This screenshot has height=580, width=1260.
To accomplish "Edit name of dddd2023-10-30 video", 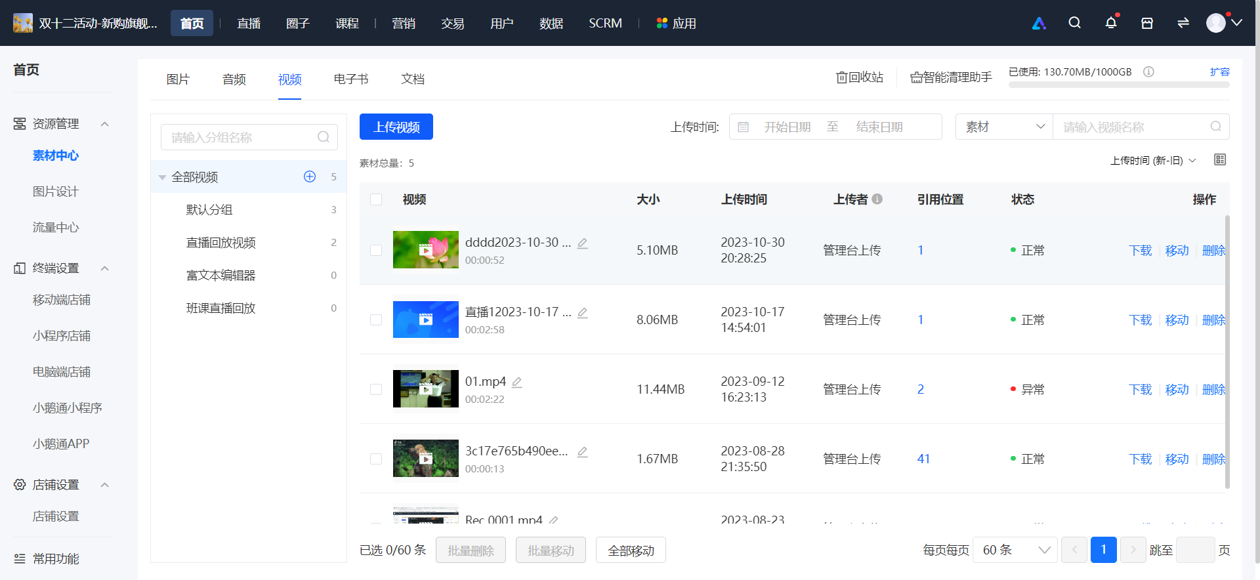I will point(582,243).
